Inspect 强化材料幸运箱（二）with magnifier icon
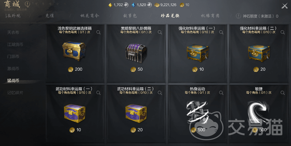The width and height of the screenshot is (291, 146). tap(283, 32)
